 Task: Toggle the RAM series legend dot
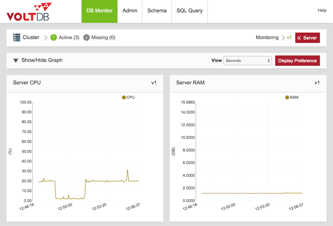[287, 97]
